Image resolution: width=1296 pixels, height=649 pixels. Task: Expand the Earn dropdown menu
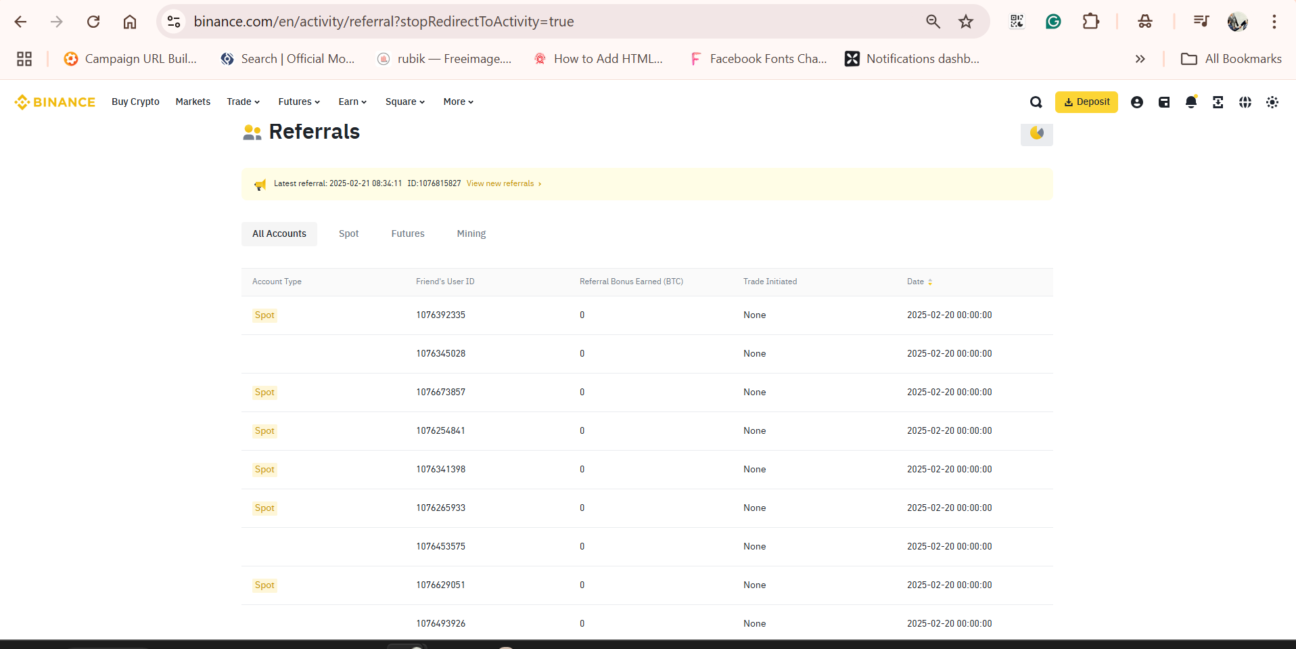coord(352,102)
